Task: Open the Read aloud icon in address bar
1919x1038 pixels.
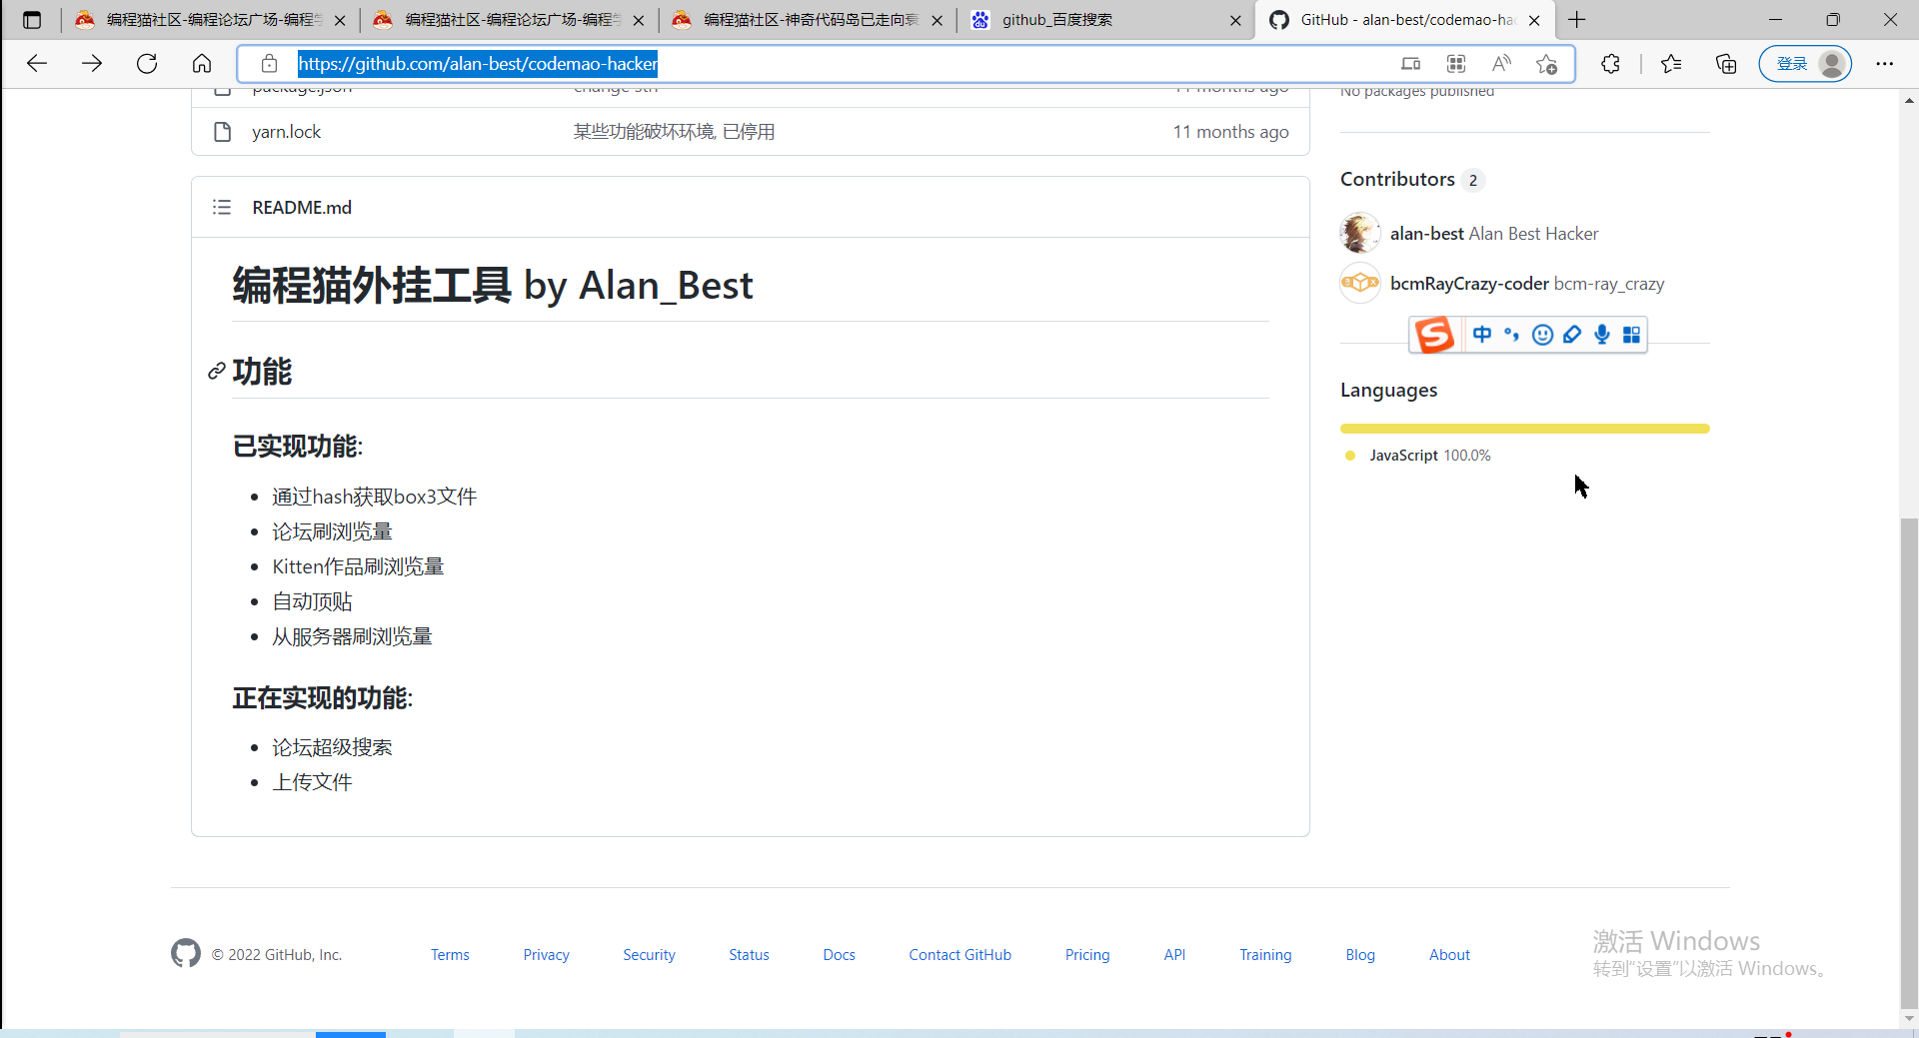Action: pos(1501,64)
